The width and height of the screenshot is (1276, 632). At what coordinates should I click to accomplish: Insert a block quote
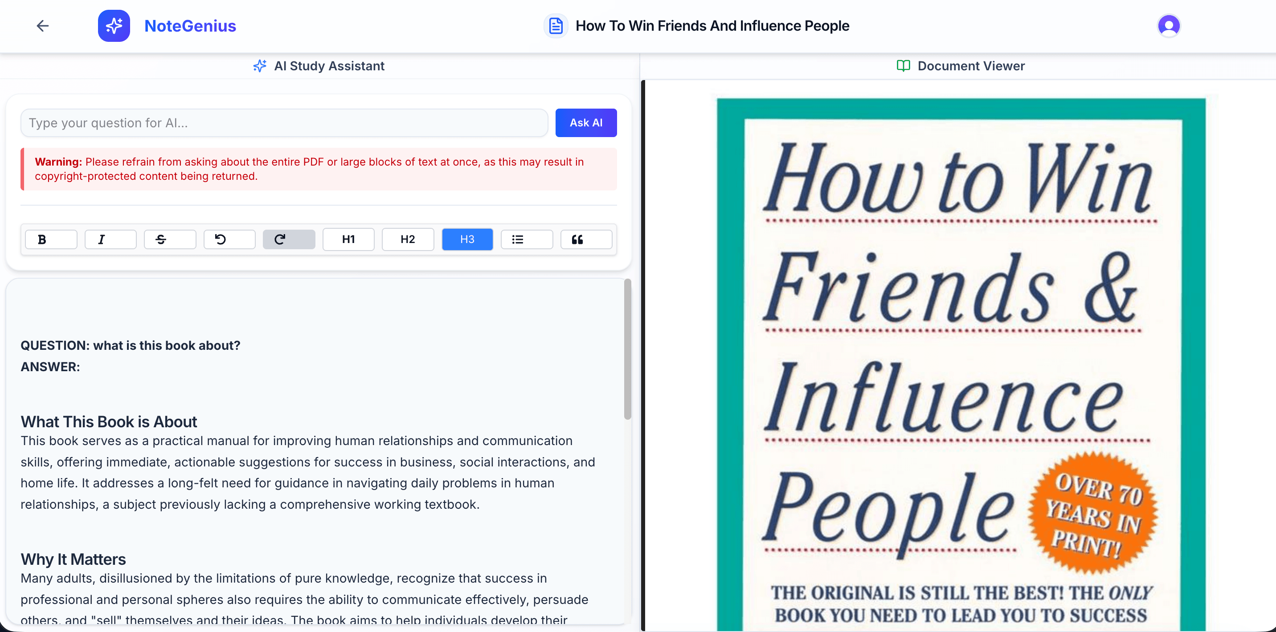(586, 239)
